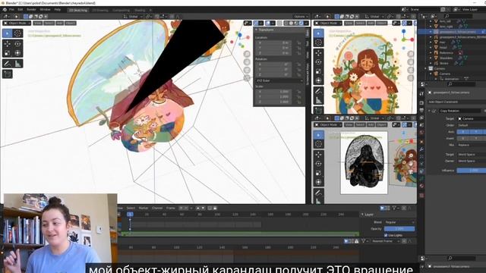Open the Blend Regular dropdown
The width and height of the screenshot is (486, 273).
[399, 222]
